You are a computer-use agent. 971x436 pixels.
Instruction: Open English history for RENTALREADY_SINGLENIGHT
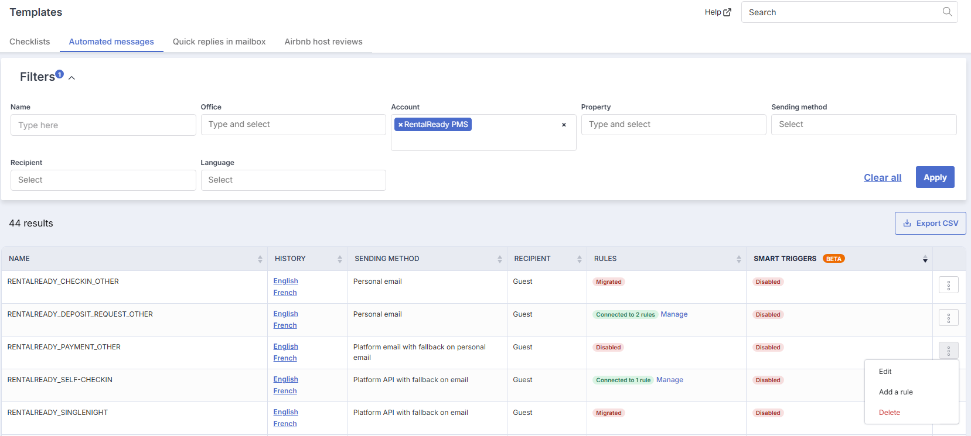[285, 412]
